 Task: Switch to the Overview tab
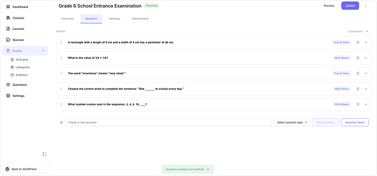67,18
